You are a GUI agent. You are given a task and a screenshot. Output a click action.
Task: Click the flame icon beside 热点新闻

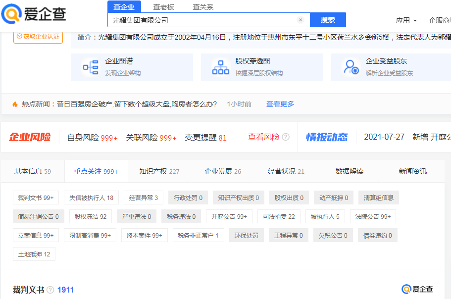15,104
